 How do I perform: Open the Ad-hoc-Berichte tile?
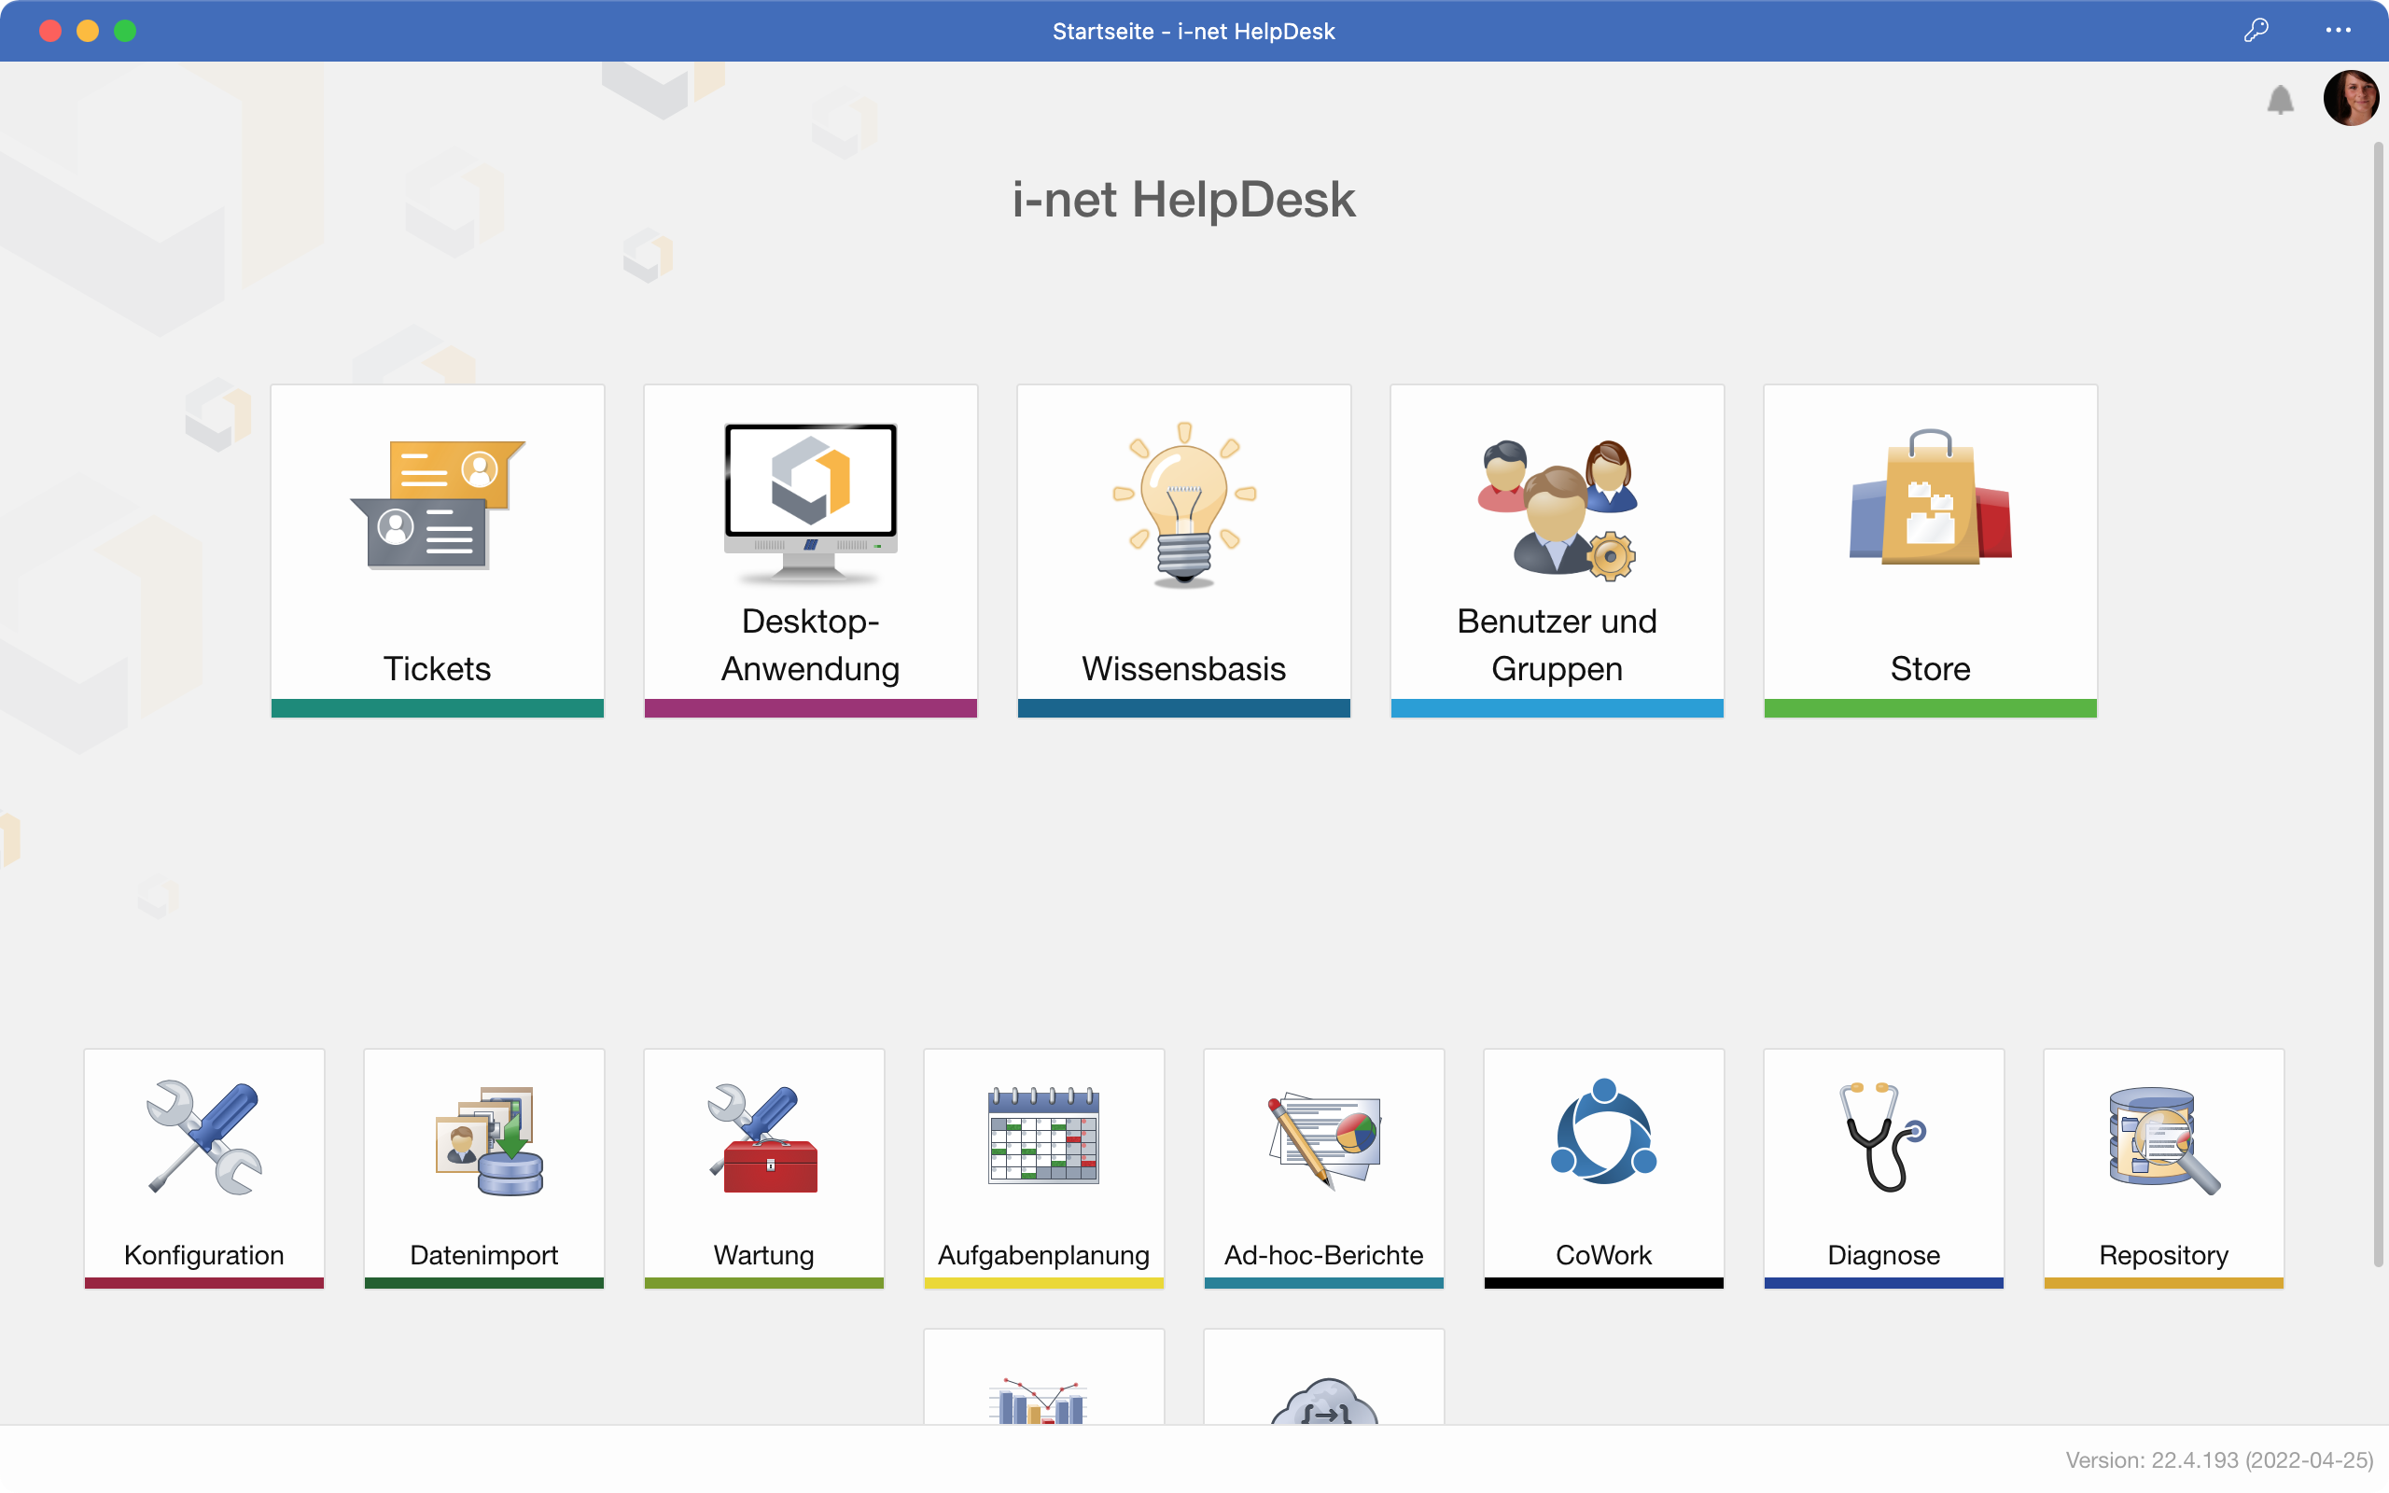(x=1324, y=1169)
